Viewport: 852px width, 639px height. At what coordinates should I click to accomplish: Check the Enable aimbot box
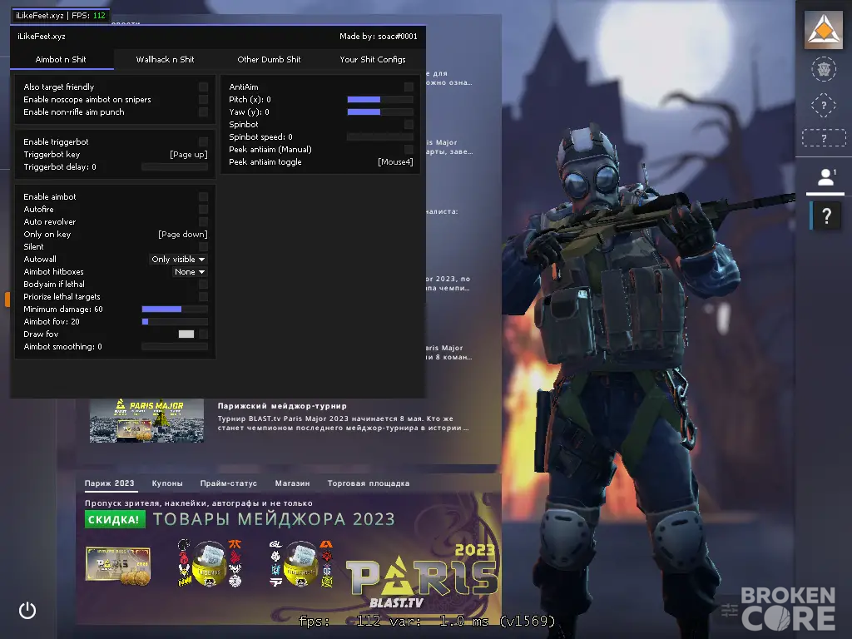point(203,196)
